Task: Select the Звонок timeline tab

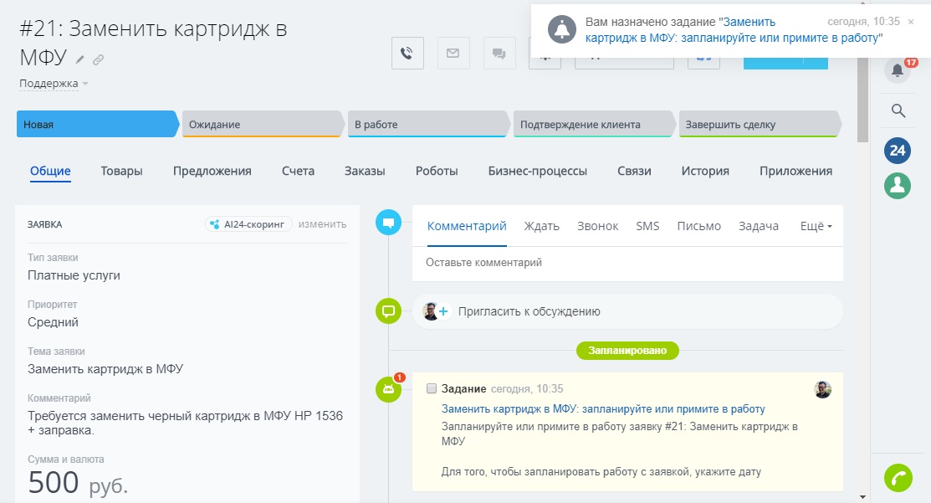Action: [x=597, y=226]
